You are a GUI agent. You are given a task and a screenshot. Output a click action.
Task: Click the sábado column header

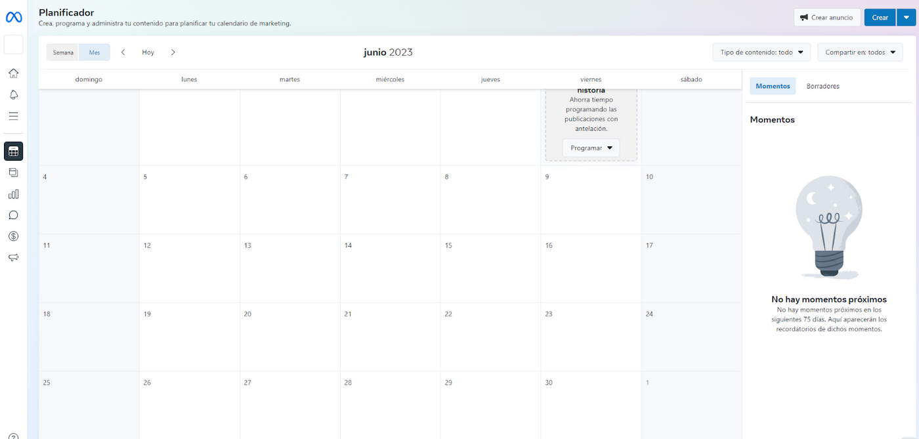pos(691,79)
